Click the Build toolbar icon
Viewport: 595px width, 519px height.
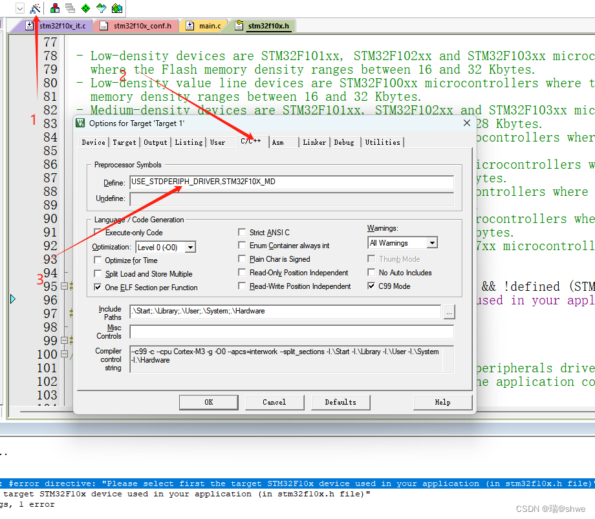(70, 7)
